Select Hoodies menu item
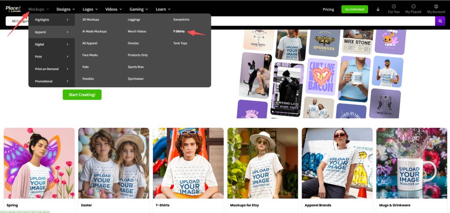450x213 pixels. coord(88,78)
